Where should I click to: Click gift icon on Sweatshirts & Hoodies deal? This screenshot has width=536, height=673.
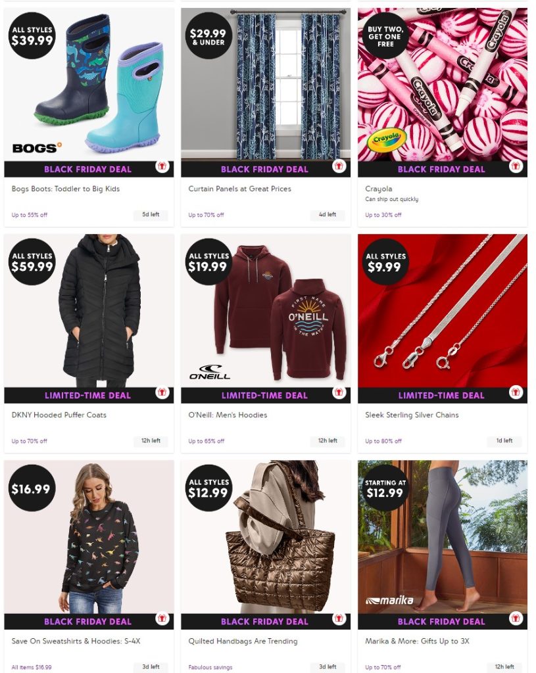(x=162, y=618)
